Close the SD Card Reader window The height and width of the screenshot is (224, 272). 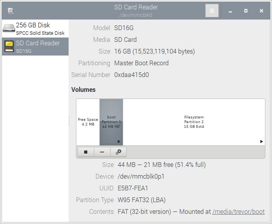tap(261, 11)
